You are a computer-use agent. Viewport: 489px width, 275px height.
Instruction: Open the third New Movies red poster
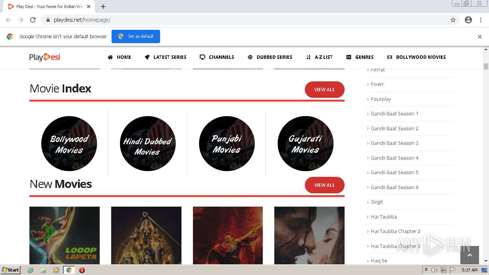click(x=228, y=235)
